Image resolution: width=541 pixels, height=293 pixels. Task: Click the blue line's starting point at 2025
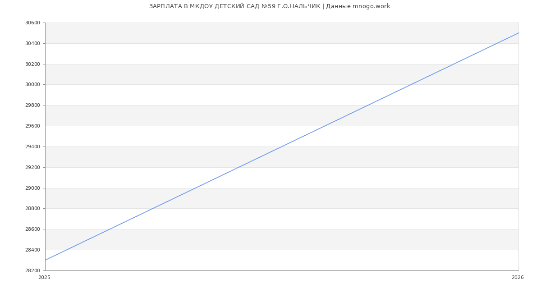46,260
